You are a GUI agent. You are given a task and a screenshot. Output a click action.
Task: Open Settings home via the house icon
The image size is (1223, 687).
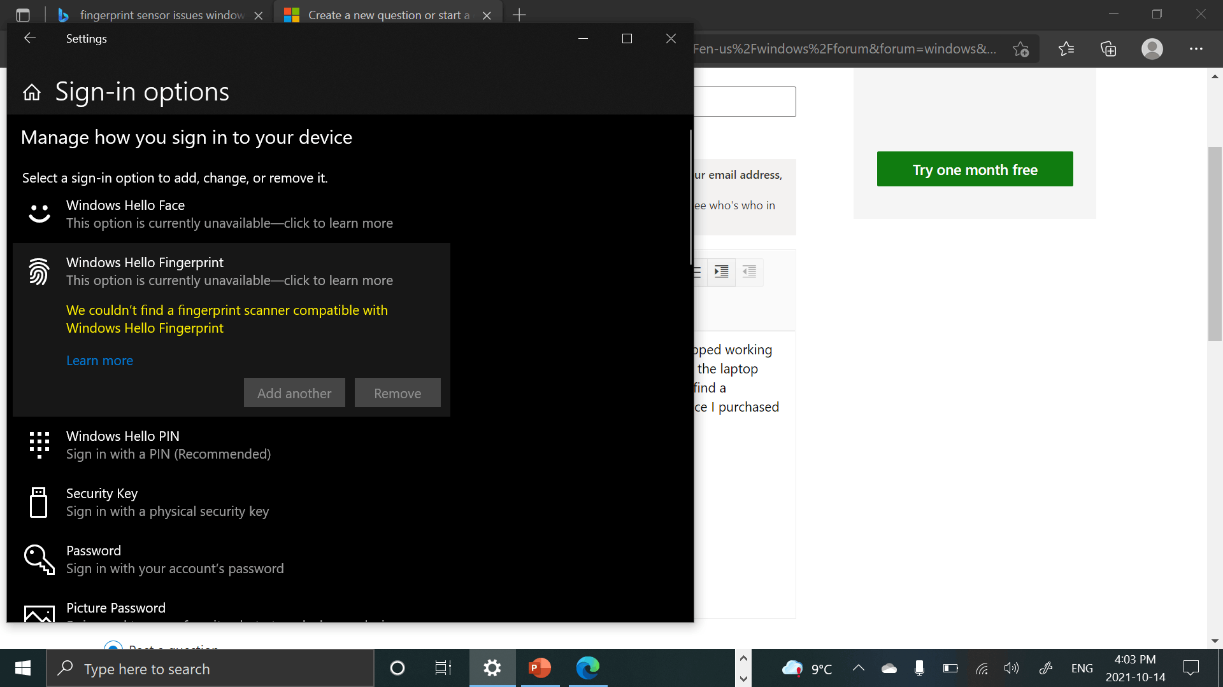point(32,93)
